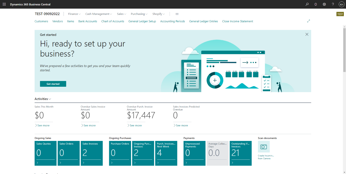Click the $0 Sales This Month value

(x=39, y=115)
